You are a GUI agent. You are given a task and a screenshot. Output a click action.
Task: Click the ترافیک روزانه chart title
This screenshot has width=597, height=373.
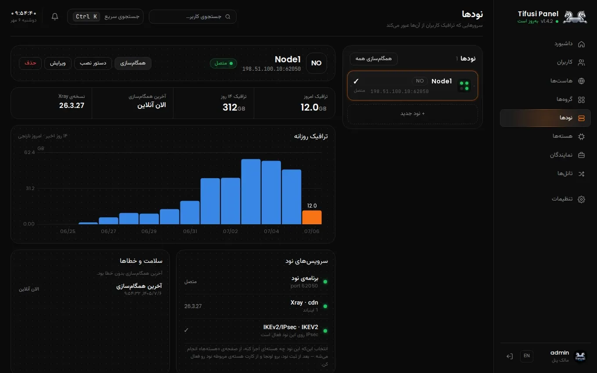click(311, 136)
